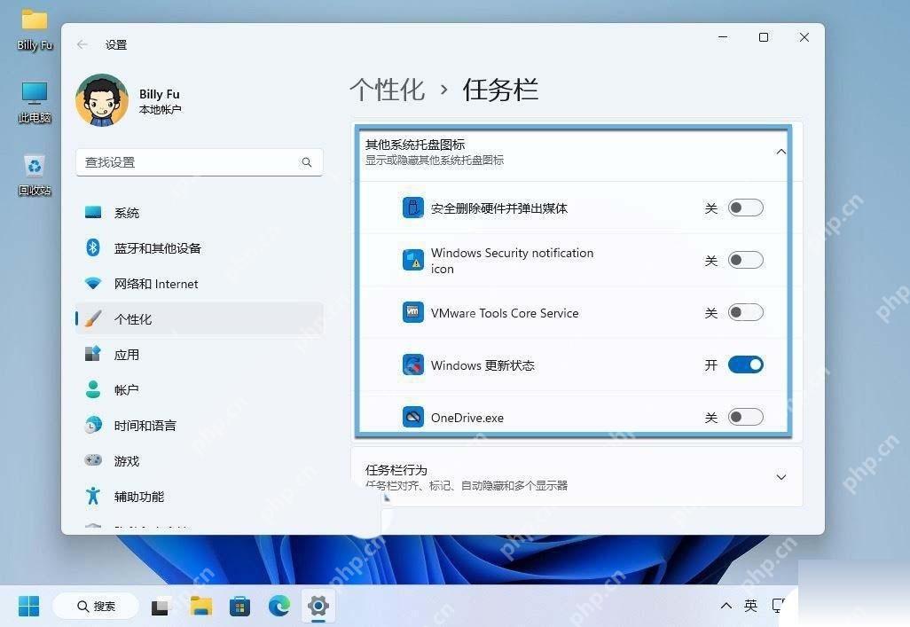Click the Settings gear on the taskbar
This screenshot has width=910, height=627.
[x=318, y=606]
